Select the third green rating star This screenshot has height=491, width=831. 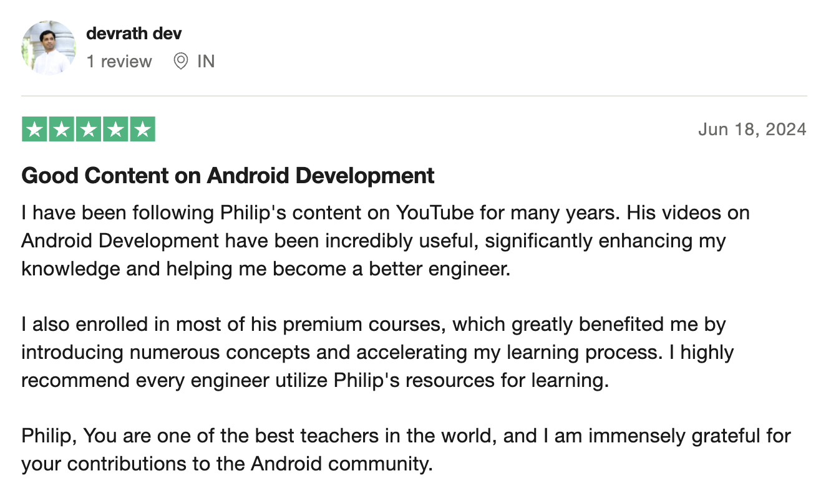(x=89, y=130)
